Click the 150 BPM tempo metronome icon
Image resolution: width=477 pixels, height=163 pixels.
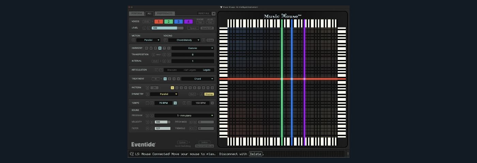[212, 103]
